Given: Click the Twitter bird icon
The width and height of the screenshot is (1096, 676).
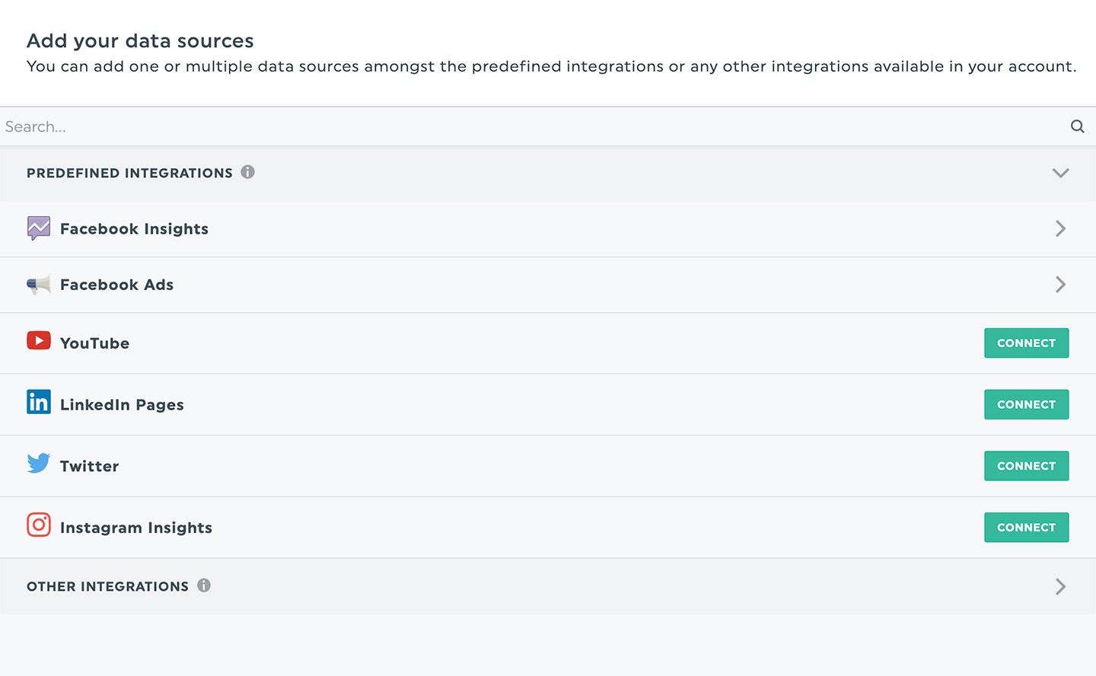Looking at the screenshot, I should click(x=39, y=464).
